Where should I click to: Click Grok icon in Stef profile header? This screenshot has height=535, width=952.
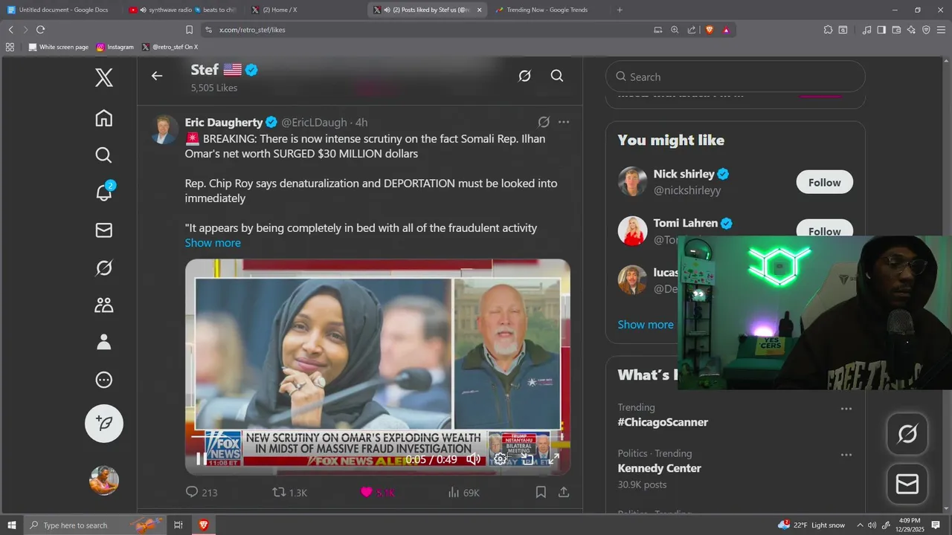(524, 76)
